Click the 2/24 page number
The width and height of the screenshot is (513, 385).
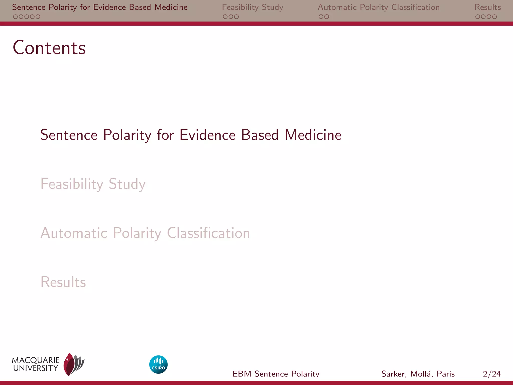491,374
